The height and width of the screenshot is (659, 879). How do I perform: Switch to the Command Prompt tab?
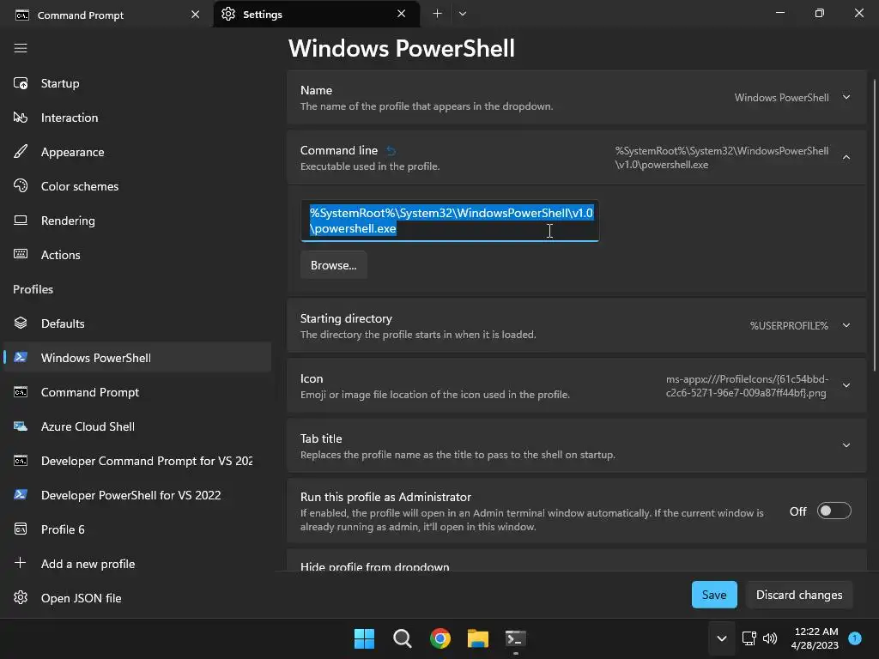coord(106,15)
